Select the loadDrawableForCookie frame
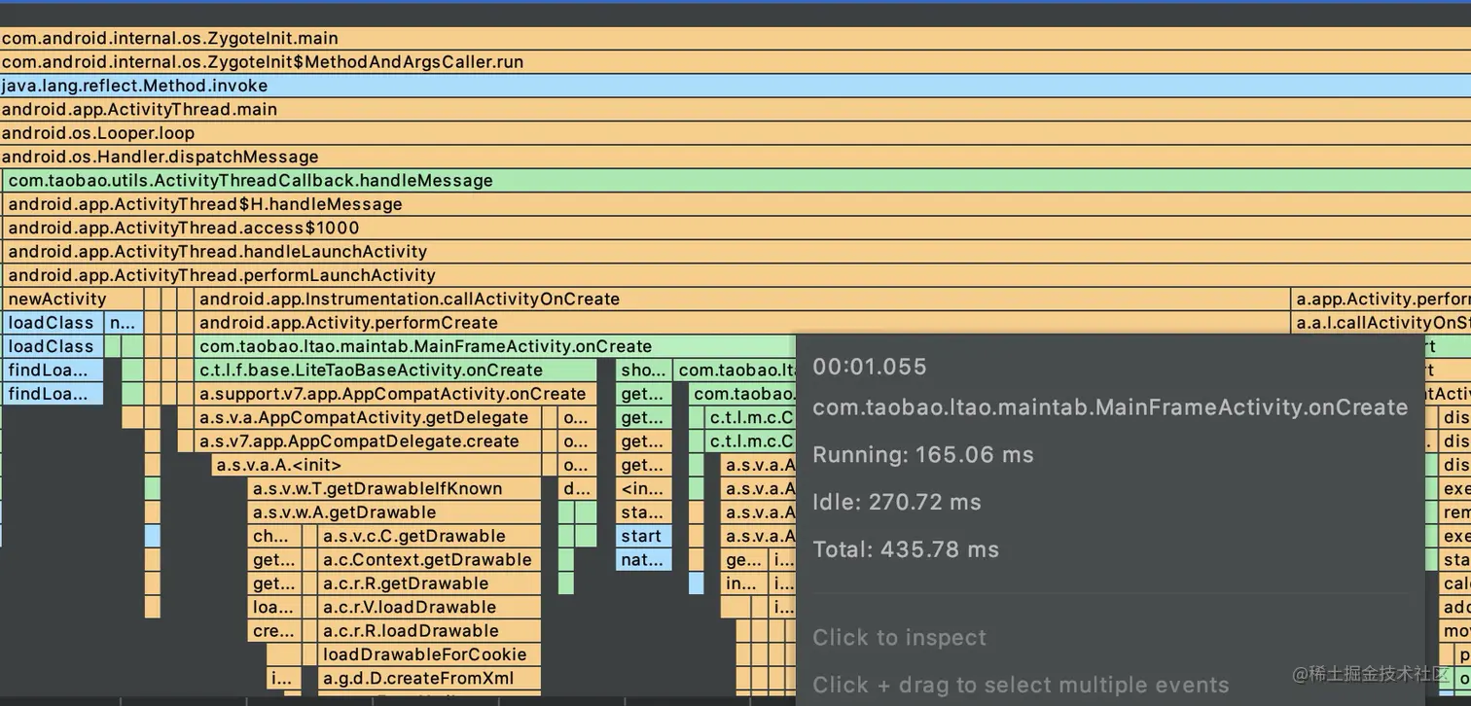 click(x=429, y=654)
